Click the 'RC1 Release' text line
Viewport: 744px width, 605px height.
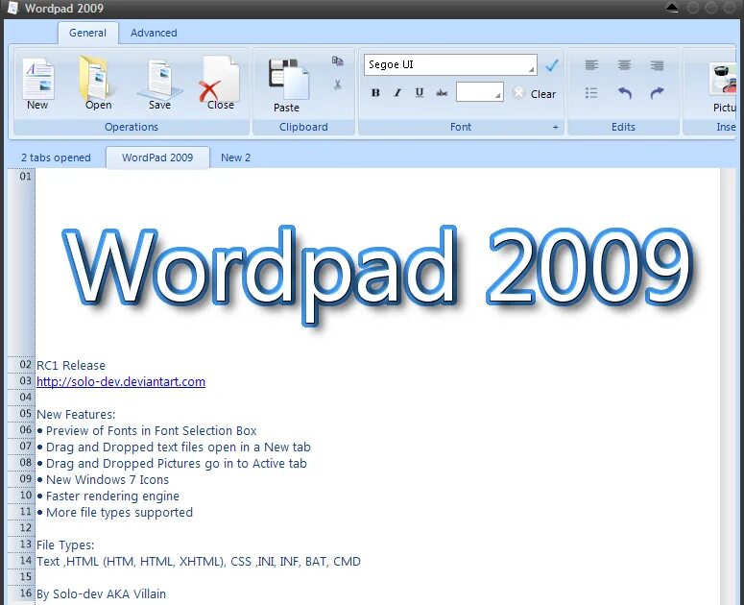click(x=71, y=365)
